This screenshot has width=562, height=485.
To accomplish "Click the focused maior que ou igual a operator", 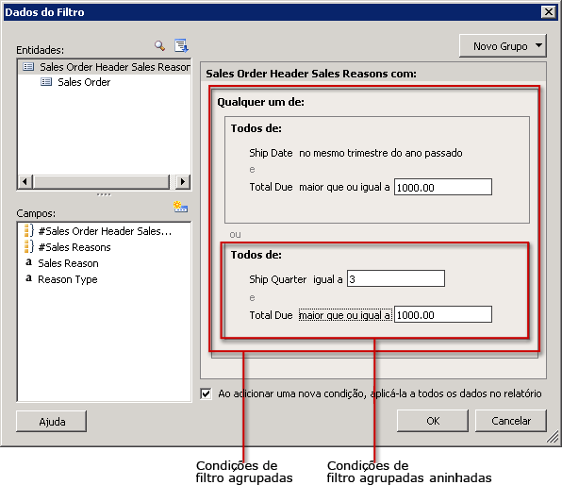I will [345, 315].
